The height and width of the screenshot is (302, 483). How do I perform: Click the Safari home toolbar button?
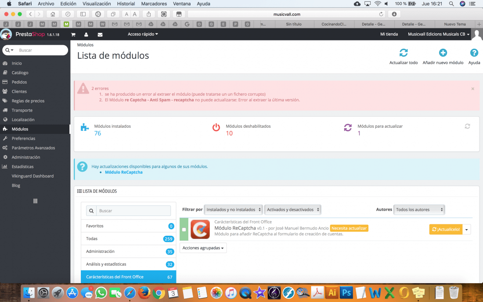(53, 14)
